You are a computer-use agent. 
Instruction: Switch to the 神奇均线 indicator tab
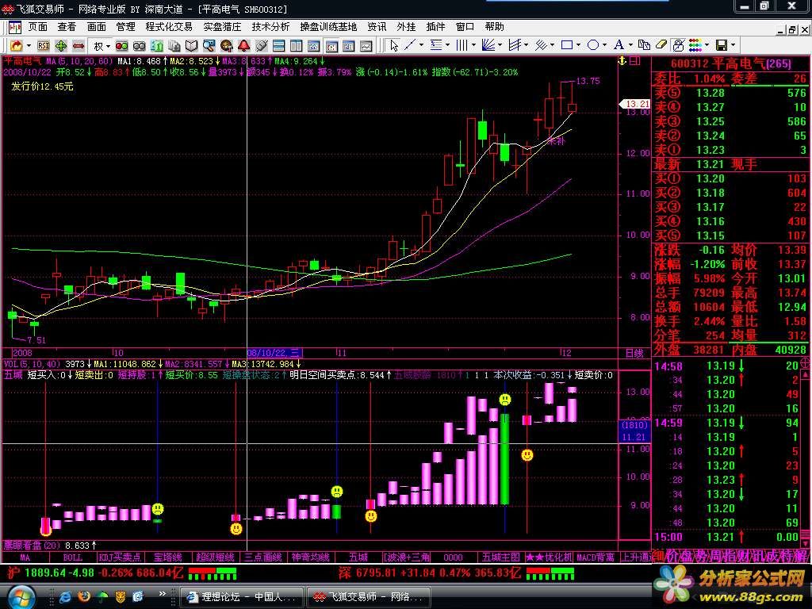(311, 557)
